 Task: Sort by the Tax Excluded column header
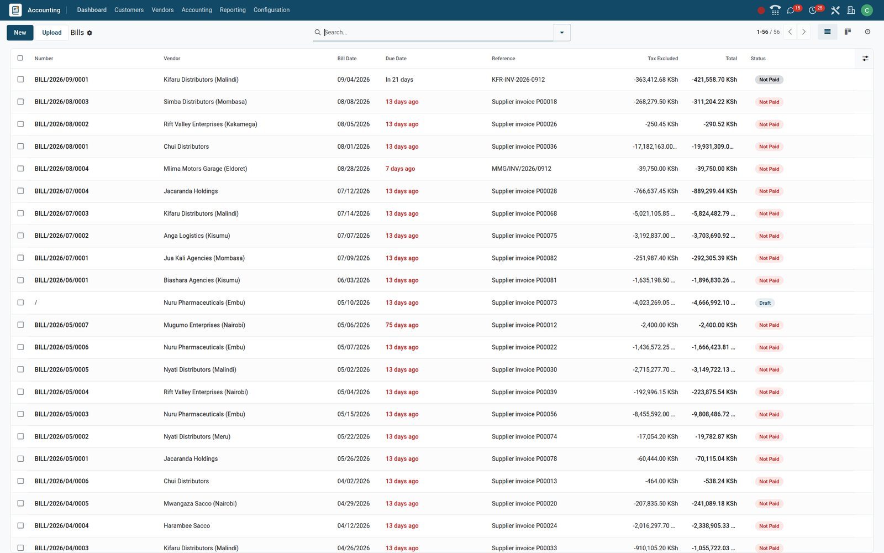(x=662, y=58)
